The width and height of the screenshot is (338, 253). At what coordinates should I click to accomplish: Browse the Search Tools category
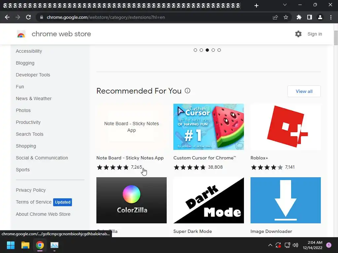(x=29, y=134)
